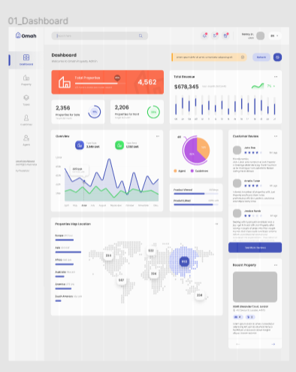Click the house icon on Total Properties card
The height and width of the screenshot is (372, 296).
tap(65, 82)
